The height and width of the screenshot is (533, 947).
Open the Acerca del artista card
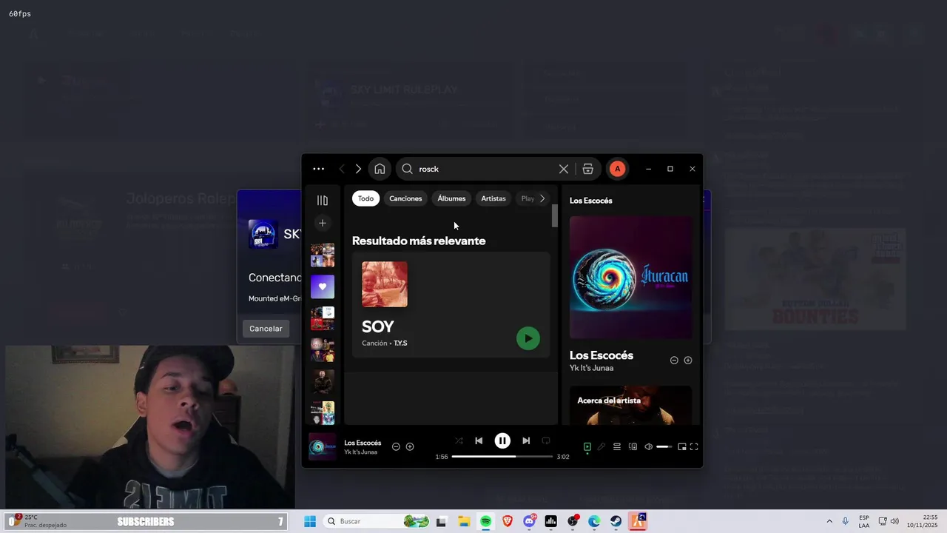coord(631,405)
